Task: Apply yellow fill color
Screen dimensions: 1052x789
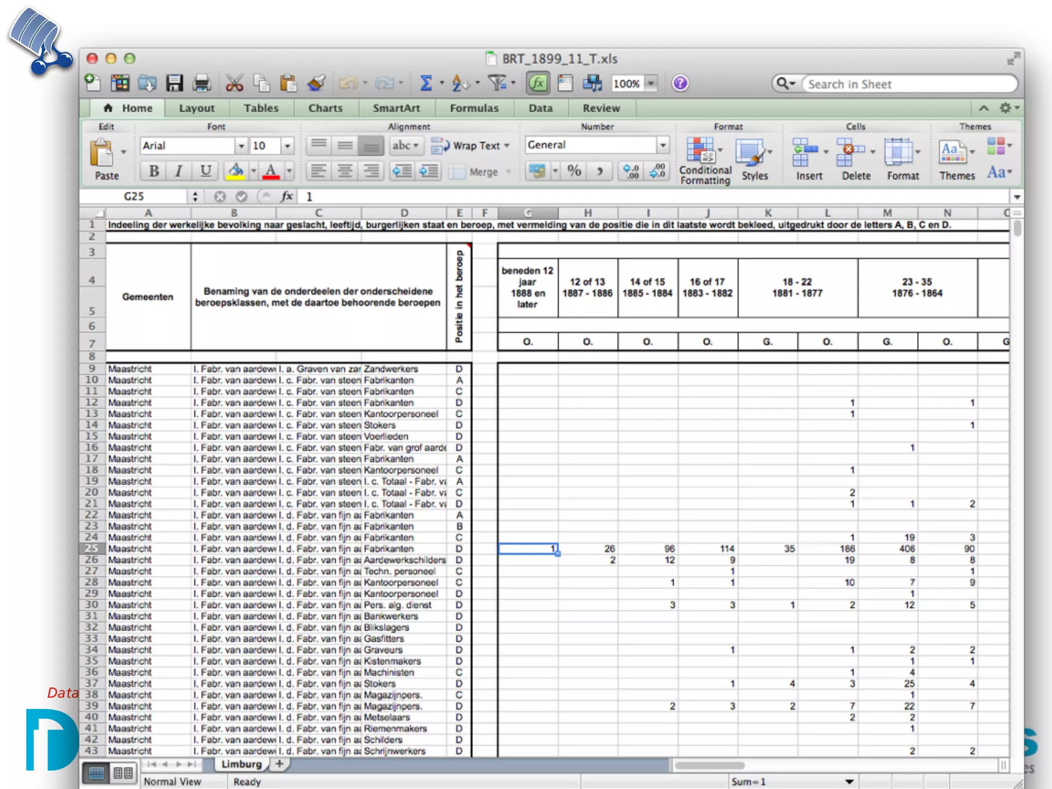Action: (x=236, y=171)
